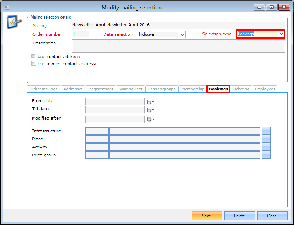
Task: Select the Bookings tab
Action: (218, 89)
